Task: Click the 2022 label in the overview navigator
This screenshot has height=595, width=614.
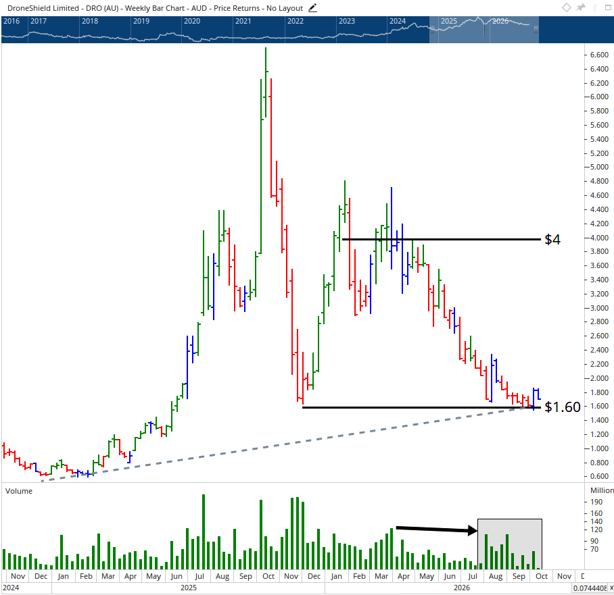Action: click(296, 21)
